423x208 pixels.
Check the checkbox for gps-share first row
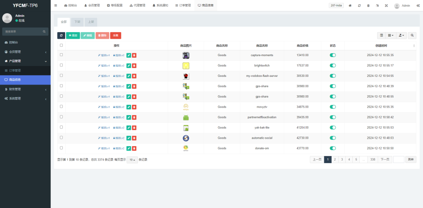62,85
